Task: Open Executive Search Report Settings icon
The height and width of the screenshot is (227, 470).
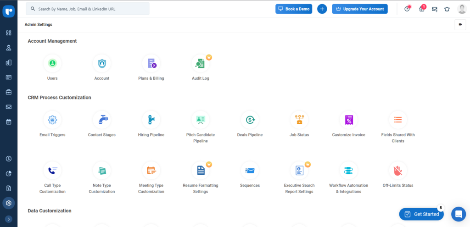Action: pyautogui.click(x=299, y=171)
